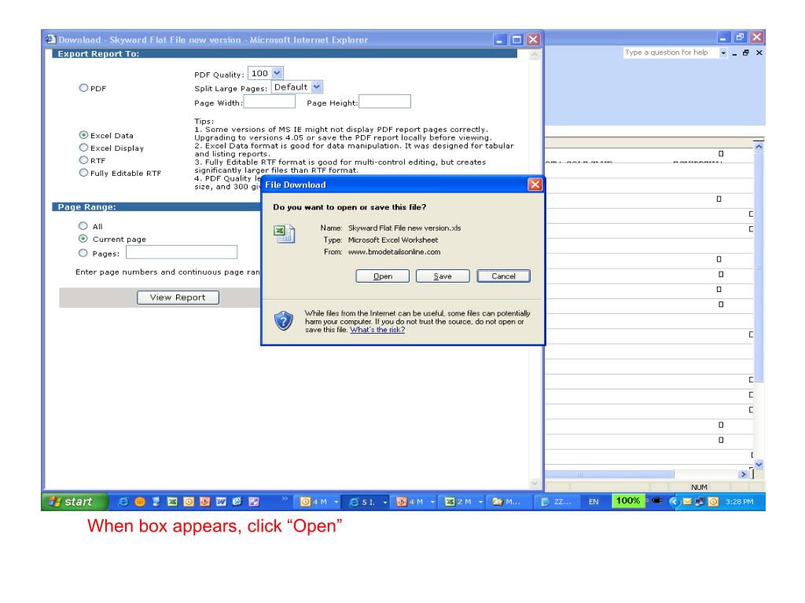Screen dimensions: 805x603
Task: Select the Fully Editable RTF option
Action: (x=83, y=173)
